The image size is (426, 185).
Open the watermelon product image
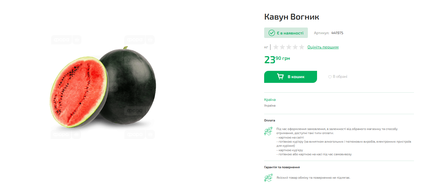pyautogui.click(x=103, y=88)
